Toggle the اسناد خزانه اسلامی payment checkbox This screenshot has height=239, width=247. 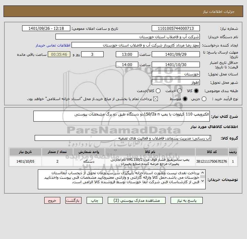click(x=156, y=99)
